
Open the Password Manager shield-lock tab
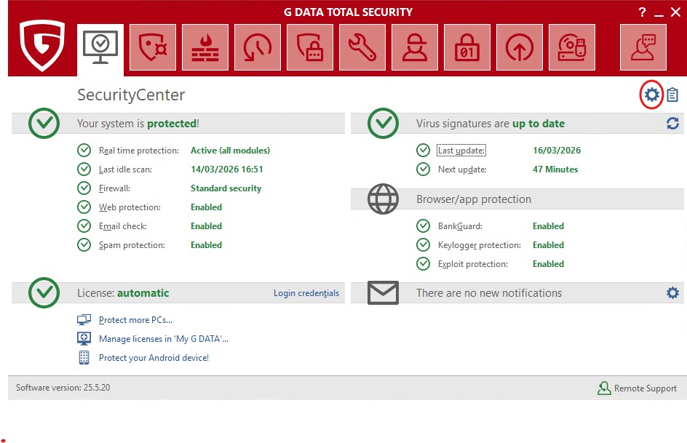(310, 47)
